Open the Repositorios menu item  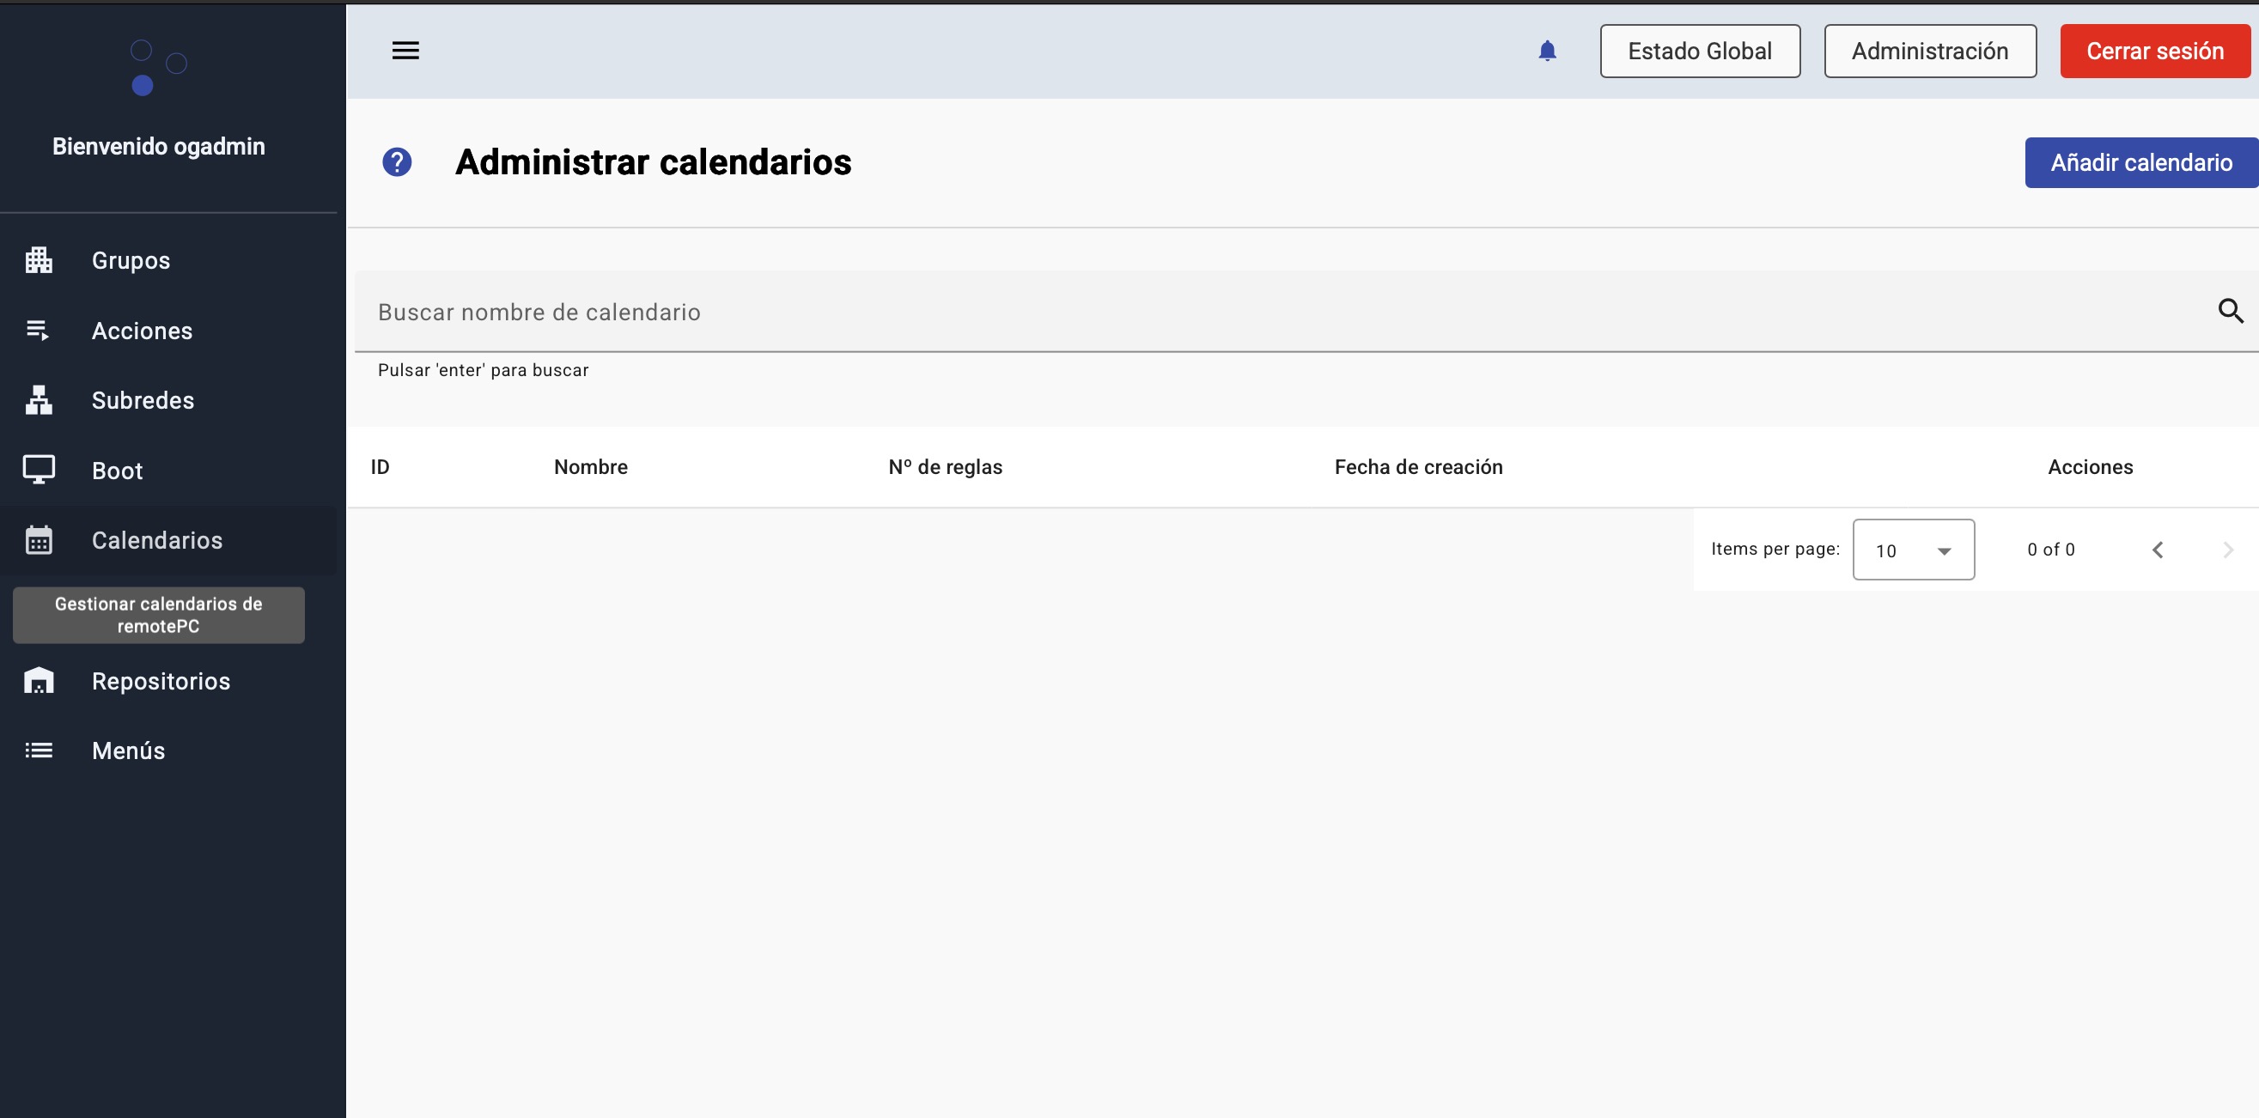(161, 681)
